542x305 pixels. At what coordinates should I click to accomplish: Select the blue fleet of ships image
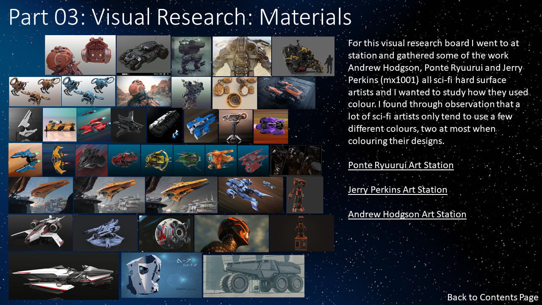[251, 195]
